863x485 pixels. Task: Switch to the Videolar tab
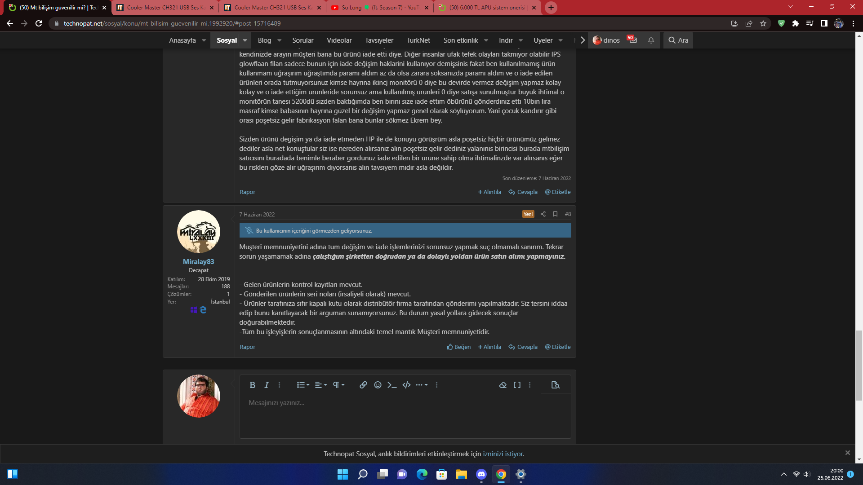[339, 40]
